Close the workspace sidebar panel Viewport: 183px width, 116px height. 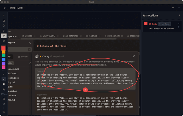point(30,43)
